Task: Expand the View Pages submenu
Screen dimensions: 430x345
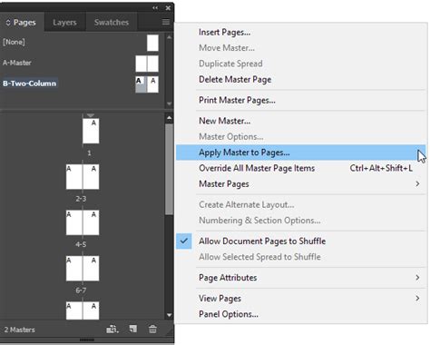Action: point(301,299)
